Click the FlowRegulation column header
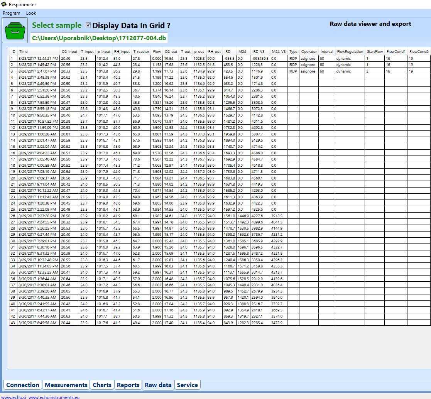Viewport: 431px width, 399px height. coord(350,51)
